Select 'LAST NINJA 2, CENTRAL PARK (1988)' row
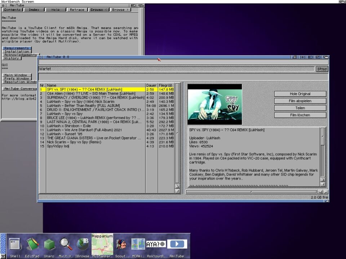346x259 pixels. (x=107, y=122)
